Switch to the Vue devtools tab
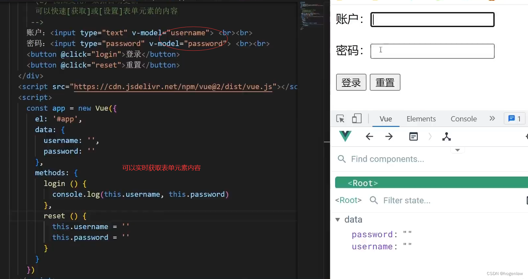 click(x=386, y=119)
